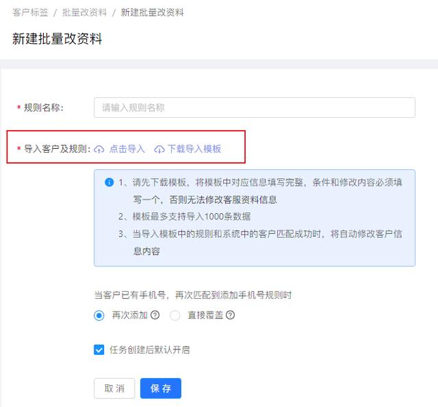The width and height of the screenshot is (438, 407).
Task: Focus the 规则名称 input field
Action: coord(255,108)
